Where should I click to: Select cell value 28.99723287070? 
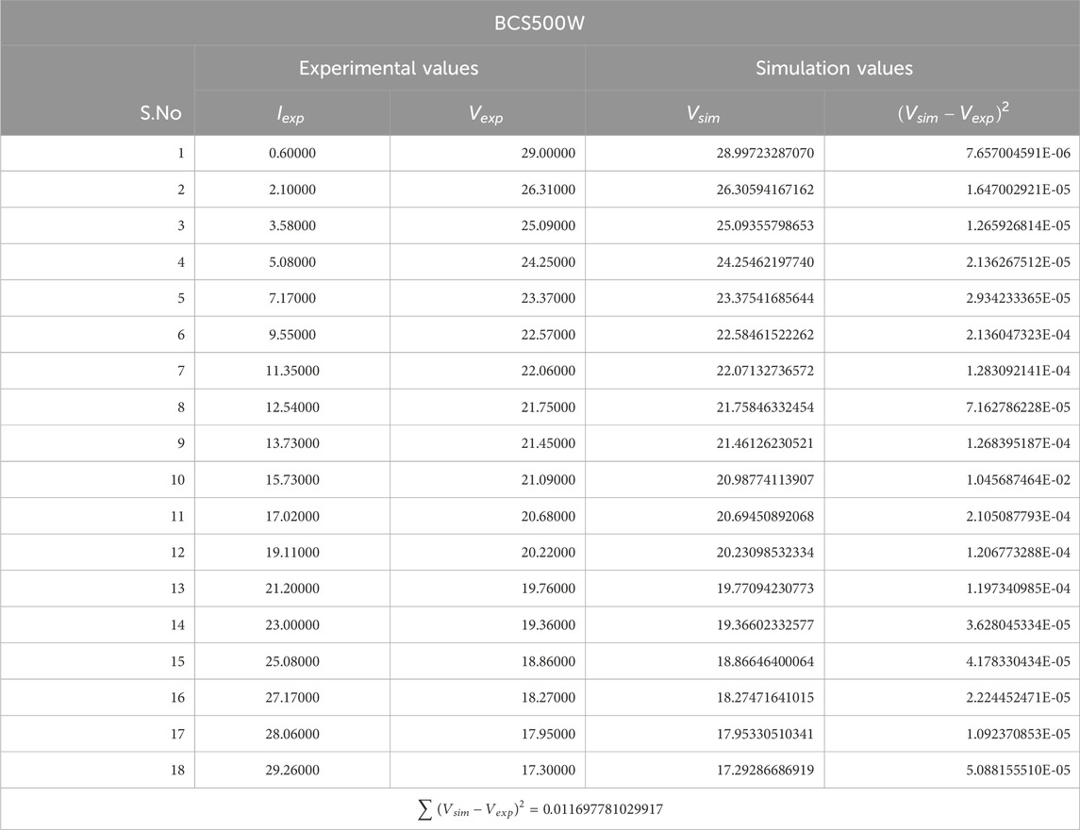pyautogui.click(x=765, y=153)
